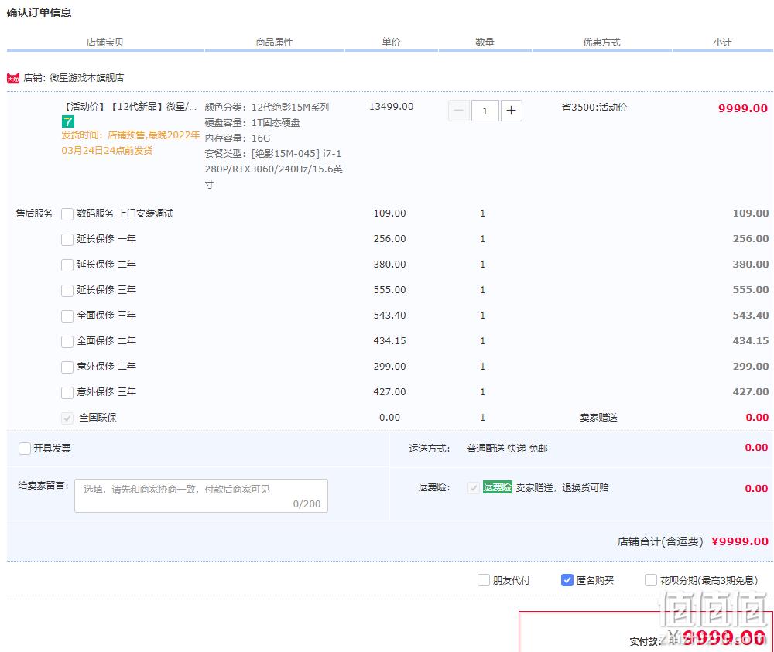The image size is (774, 652).
Task: Click the 普通配送 快递 免邮 shipping text
Action: (x=508, y=449)
